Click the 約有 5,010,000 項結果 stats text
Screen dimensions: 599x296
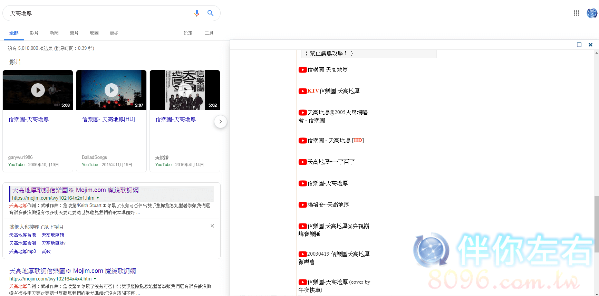(x=51, y=48)
